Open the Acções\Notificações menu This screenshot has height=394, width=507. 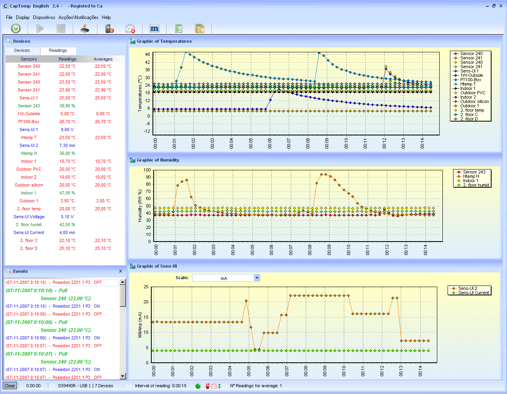pyautogui.click(x=78, y=17)
